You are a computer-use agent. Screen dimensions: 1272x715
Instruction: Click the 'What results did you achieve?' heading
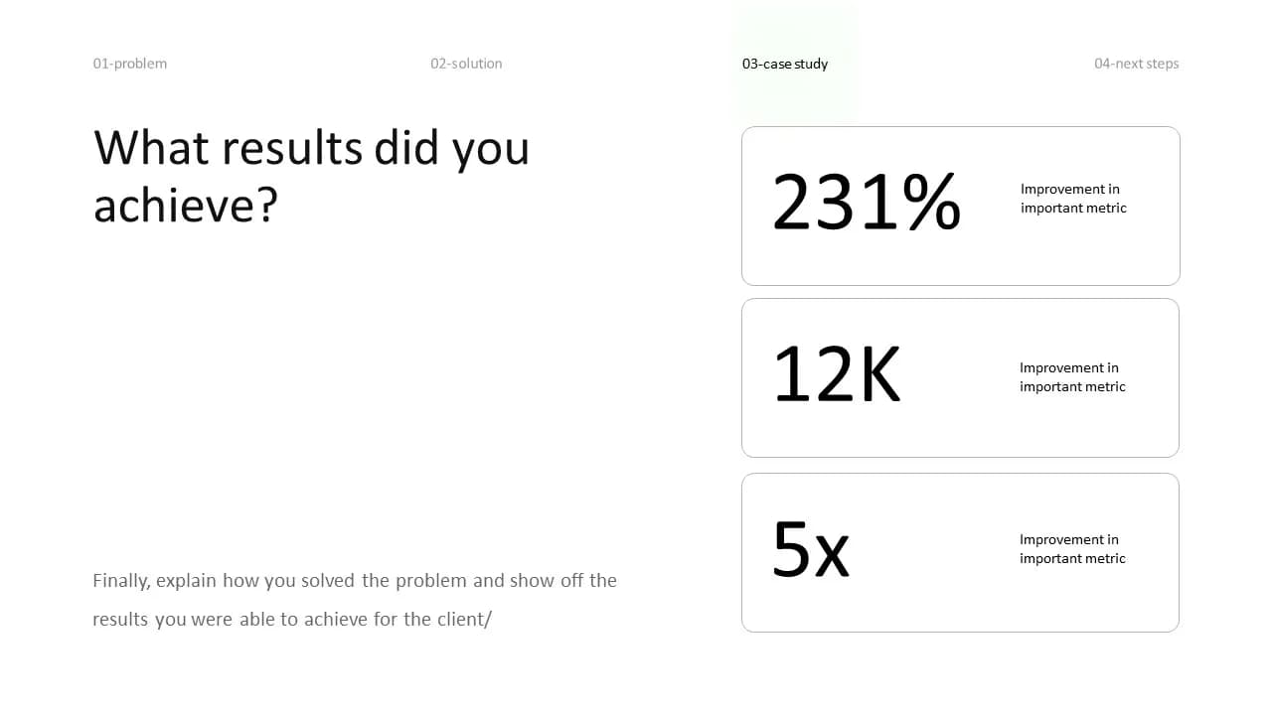[311, 176]
